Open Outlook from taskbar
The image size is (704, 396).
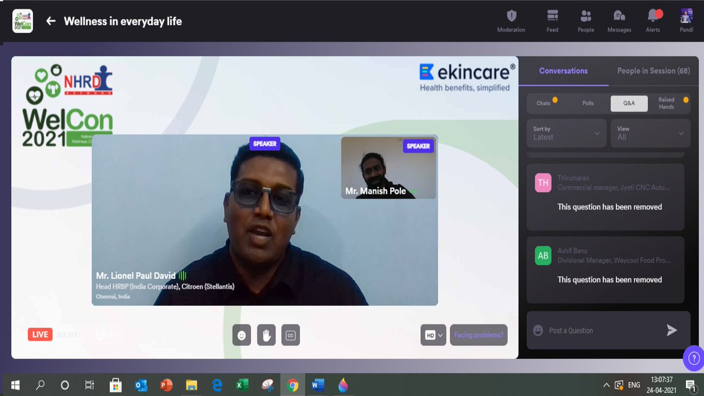[141, 385]
